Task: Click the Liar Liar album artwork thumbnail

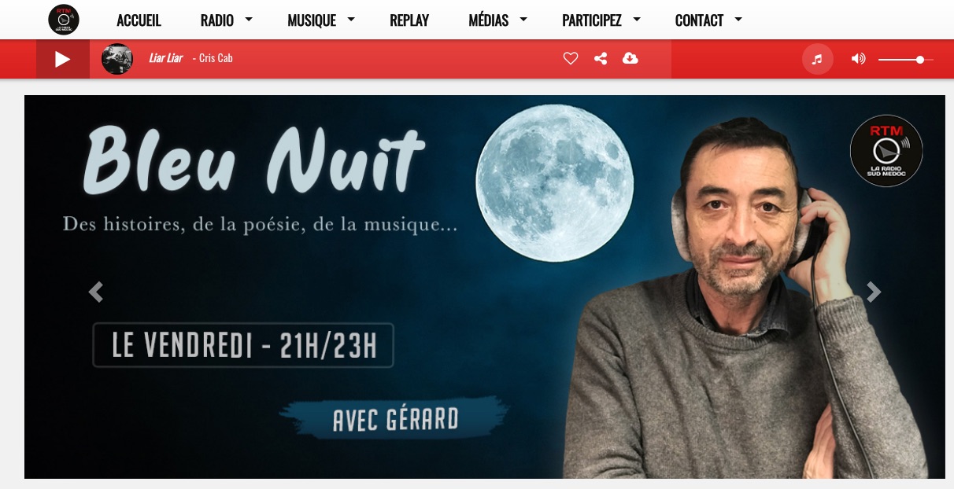Action: 117,59
